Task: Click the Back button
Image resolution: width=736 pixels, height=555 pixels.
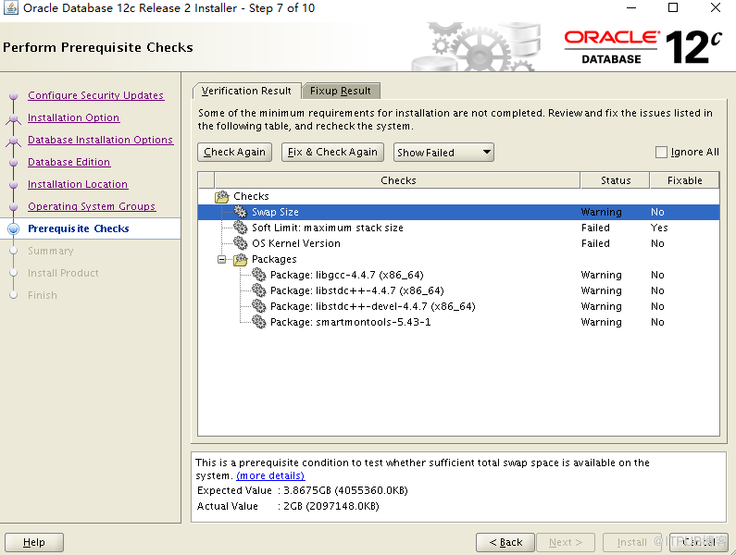Action: coord(505,542)
